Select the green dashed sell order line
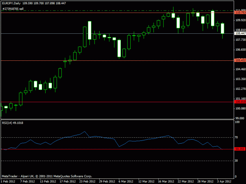The image size is (246, 184). (x=117, y=11)
